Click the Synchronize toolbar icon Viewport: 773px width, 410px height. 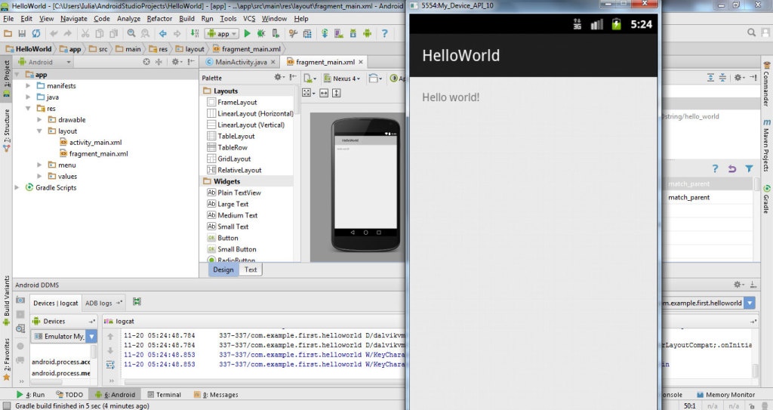[36, 33]
